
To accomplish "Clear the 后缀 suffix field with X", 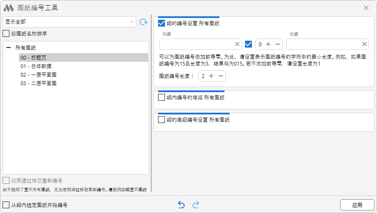I will [x=365, y=44].
